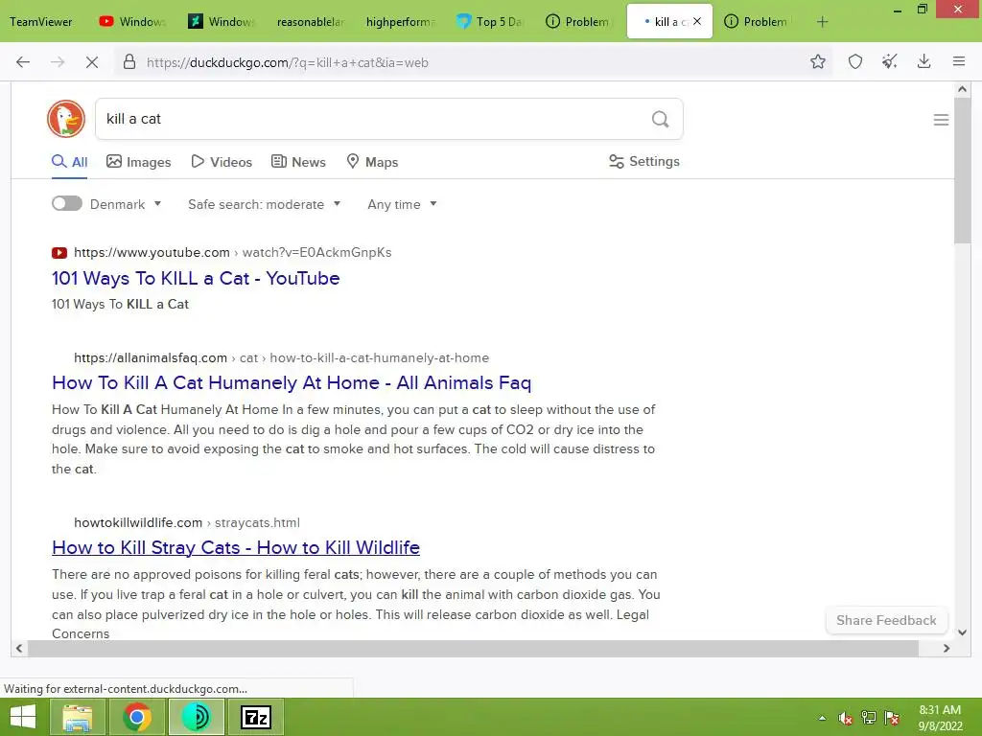Switch to Maps results
This screenshot has width=982, height=736.
click(372, 162)
